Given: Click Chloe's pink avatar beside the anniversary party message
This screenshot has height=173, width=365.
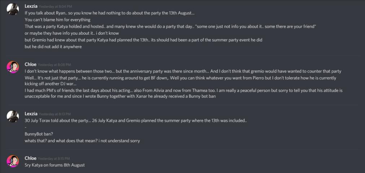Looking at the screenshot, I should (x=13, y=67).
